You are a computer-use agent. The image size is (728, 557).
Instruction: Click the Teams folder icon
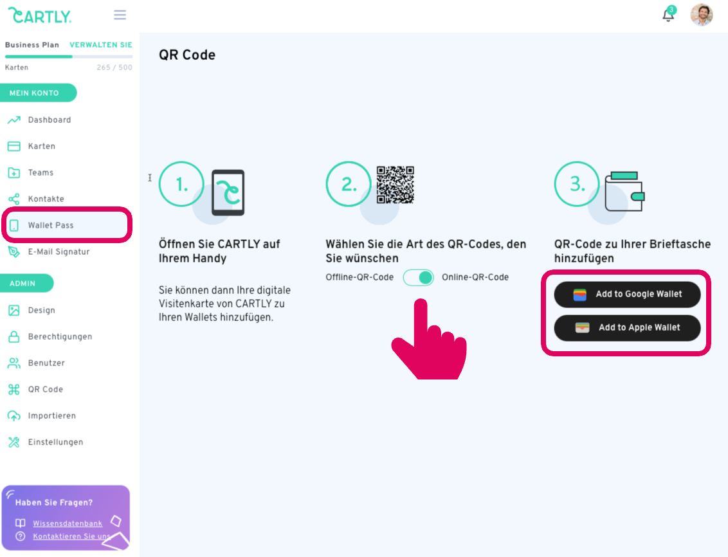14,173
